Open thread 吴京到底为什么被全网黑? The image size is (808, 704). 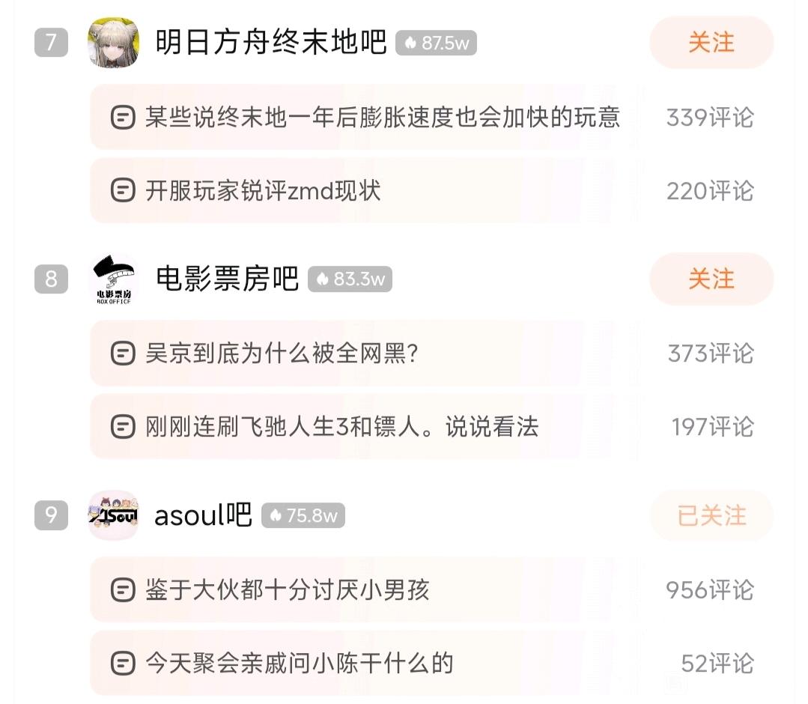281,353
